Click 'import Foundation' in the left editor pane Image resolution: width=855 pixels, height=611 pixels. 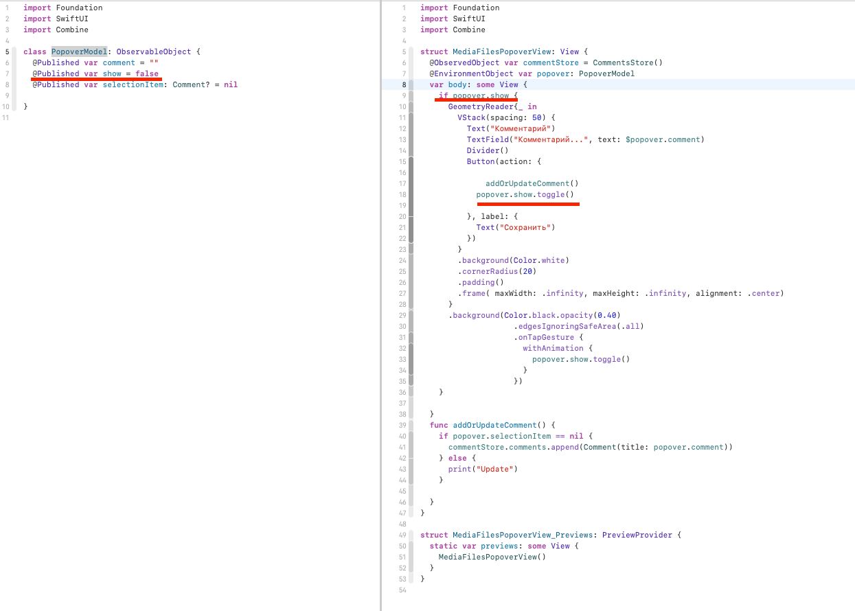pyautogui.click(x=62, y=8)
